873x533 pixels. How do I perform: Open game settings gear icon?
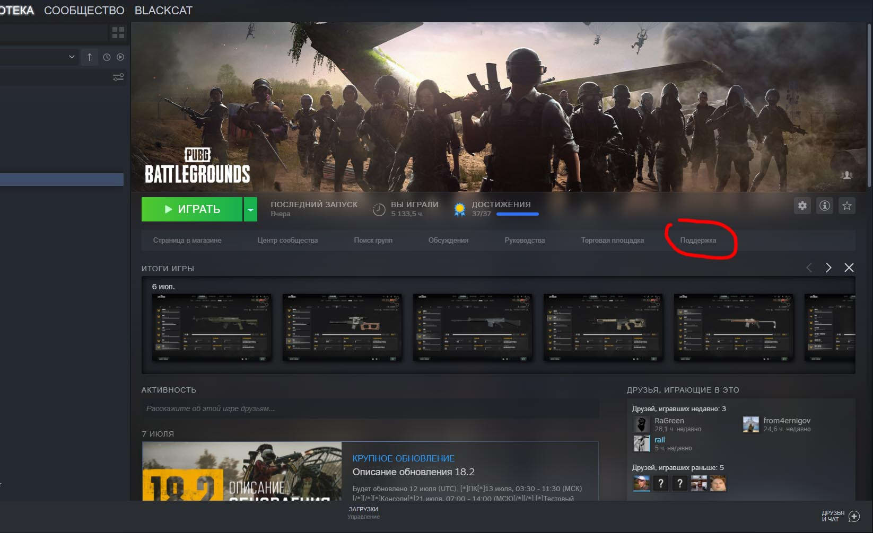point(802,206)
